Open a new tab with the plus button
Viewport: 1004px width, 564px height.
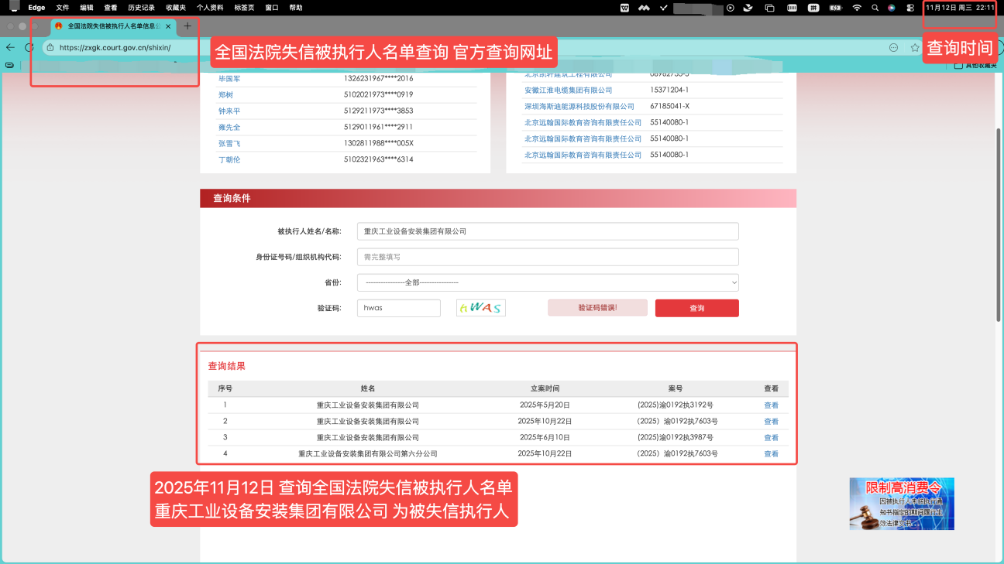[187, 26]
